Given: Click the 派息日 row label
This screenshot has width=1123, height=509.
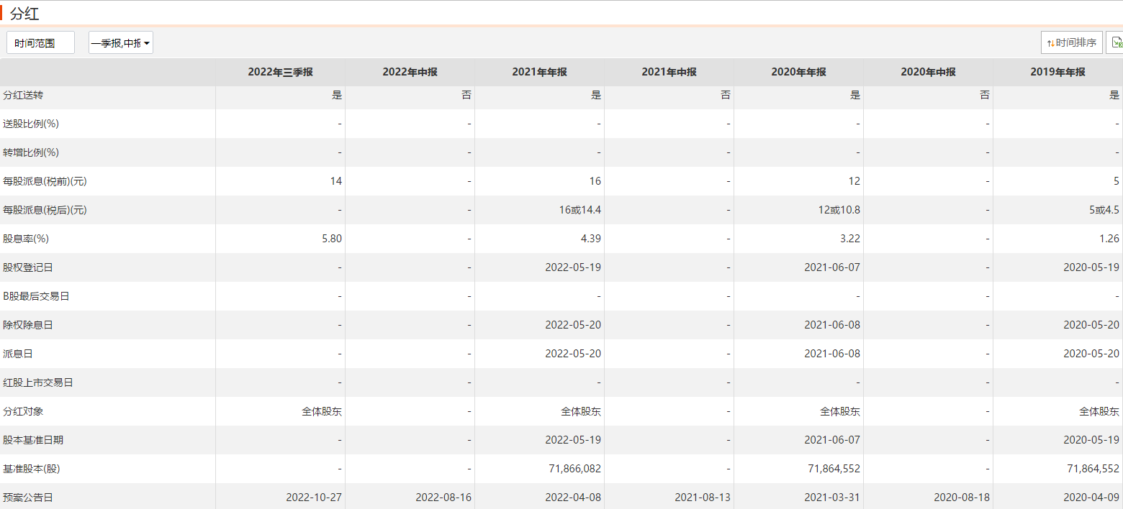Looking at the screenshot, I should click(x=18, y=354).
